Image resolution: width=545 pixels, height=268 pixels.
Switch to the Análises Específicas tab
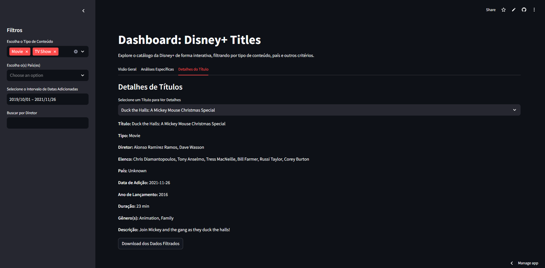point(157,69)
